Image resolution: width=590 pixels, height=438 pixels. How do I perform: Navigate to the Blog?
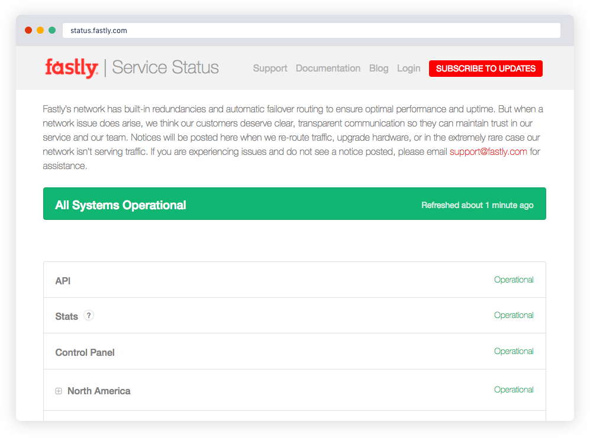(379, 68)
